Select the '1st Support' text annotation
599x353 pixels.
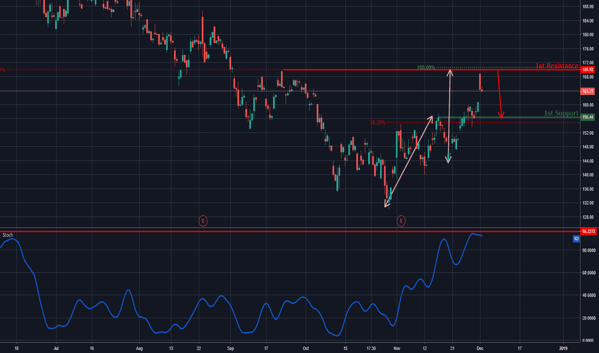pyautogui.click(x=561, y=113)
